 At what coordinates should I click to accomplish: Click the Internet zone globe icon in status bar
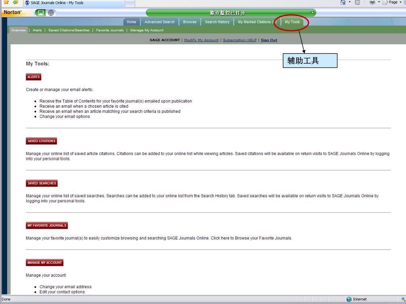click(349, 299)
